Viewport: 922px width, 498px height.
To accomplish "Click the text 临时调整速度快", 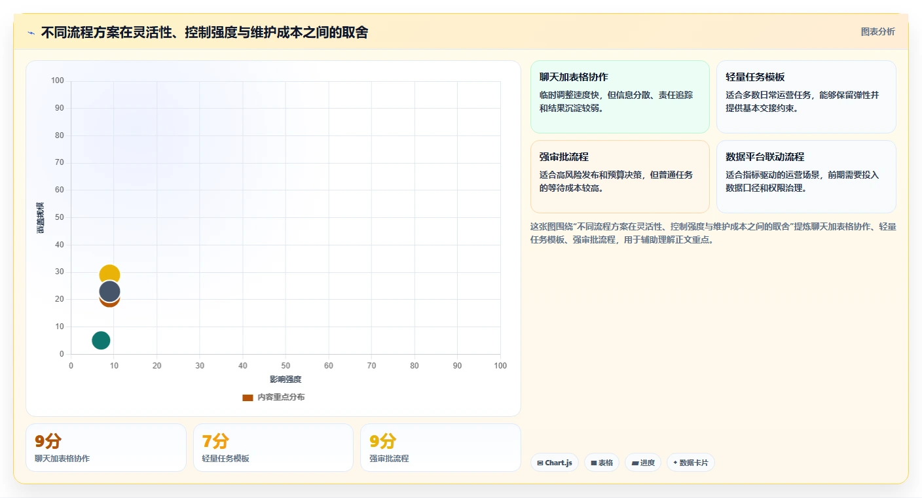I will [x=569, y=95].
